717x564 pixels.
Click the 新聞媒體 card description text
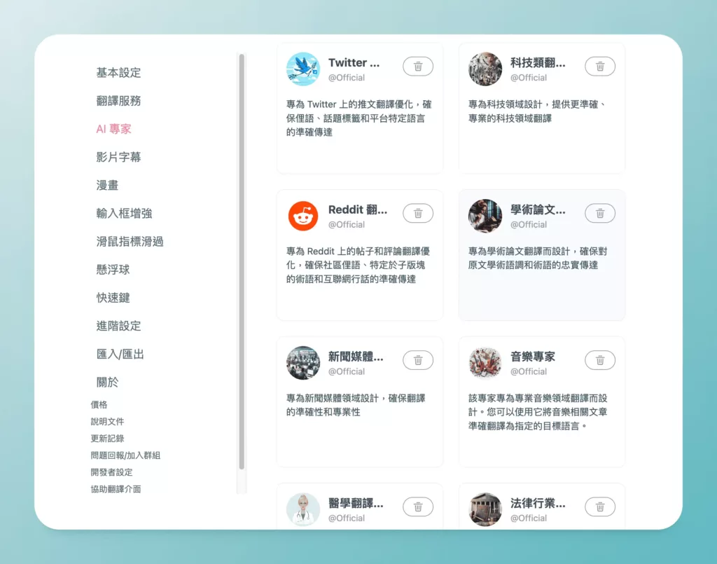[356, 405]
